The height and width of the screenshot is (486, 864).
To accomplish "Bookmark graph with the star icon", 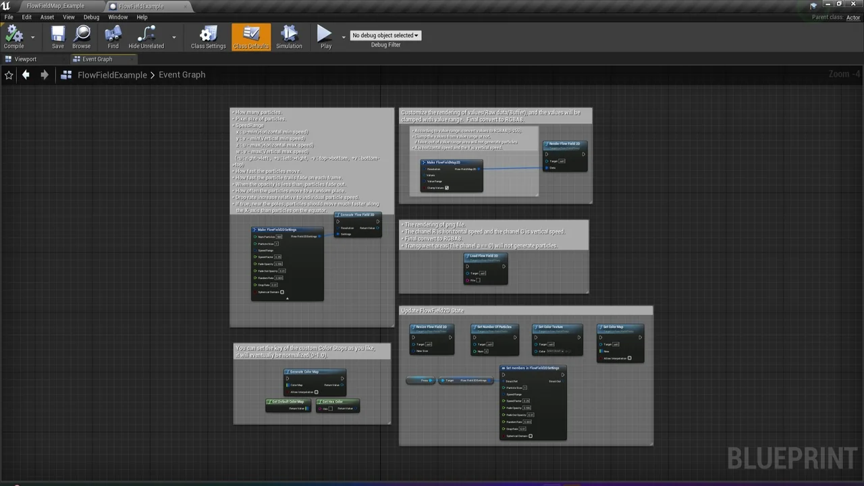I will [9, 75].
